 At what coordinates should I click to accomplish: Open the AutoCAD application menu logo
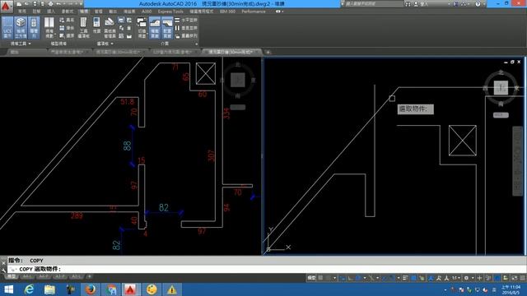point(7,6)
